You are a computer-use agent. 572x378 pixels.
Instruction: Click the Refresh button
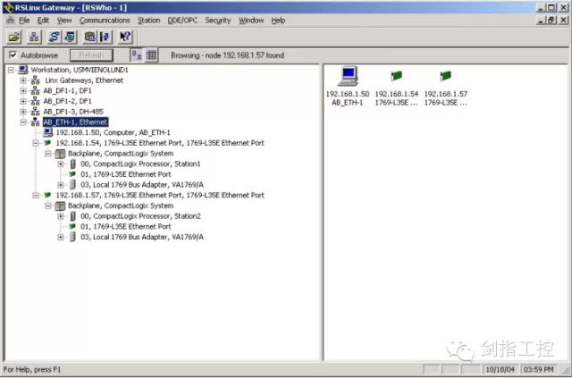click(91, 55)
